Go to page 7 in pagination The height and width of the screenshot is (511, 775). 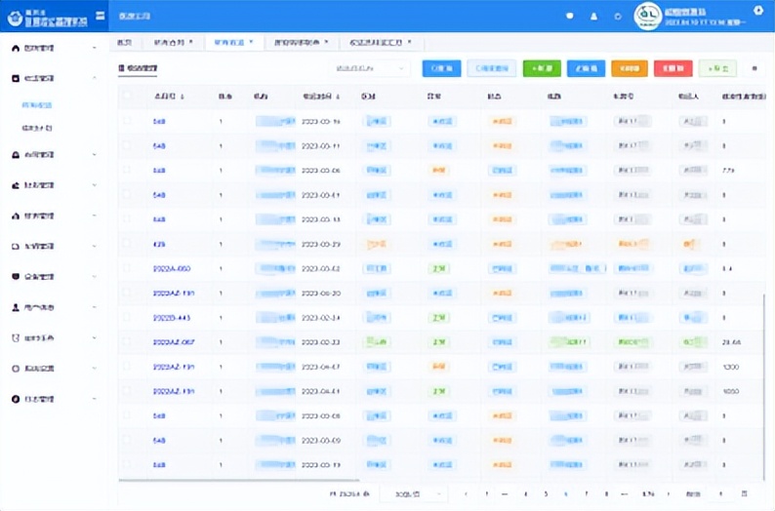(586, 494)
